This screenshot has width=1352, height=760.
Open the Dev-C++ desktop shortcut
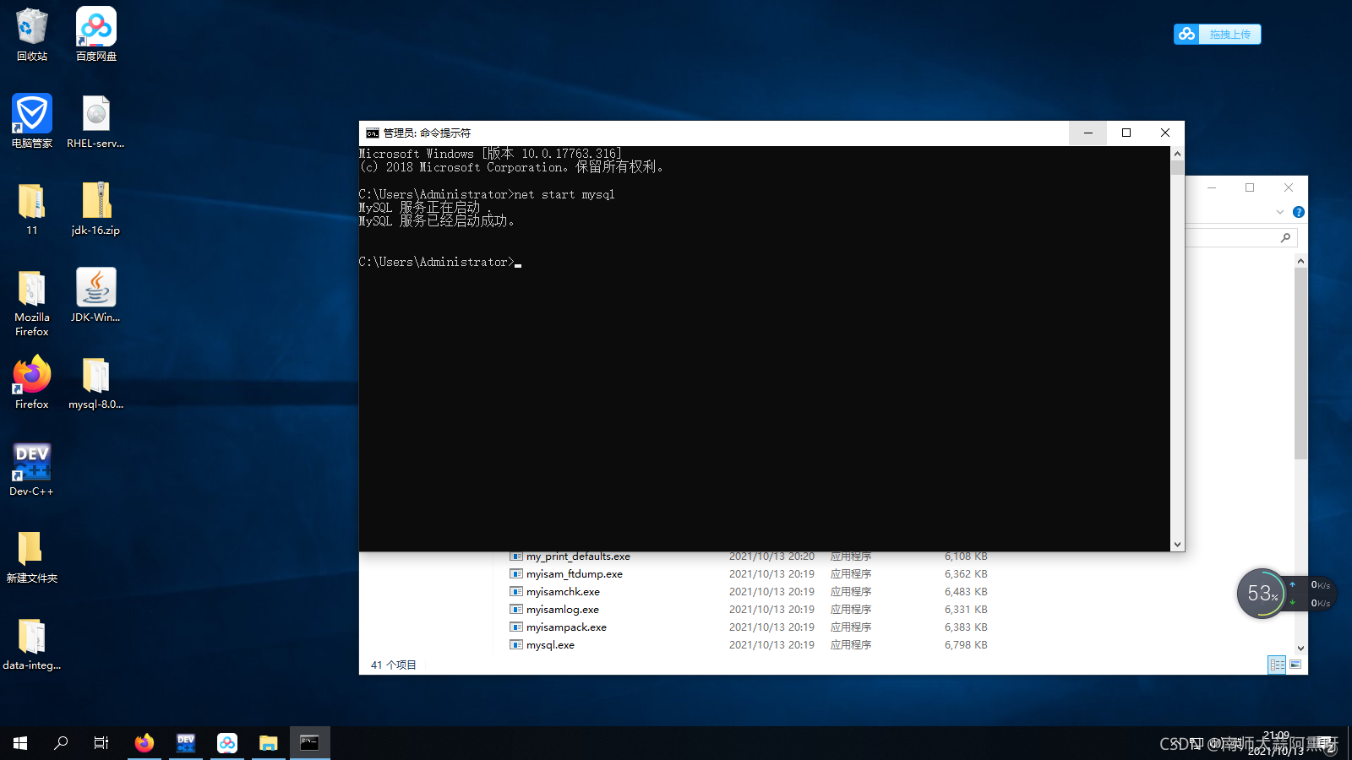click(32, 470)
